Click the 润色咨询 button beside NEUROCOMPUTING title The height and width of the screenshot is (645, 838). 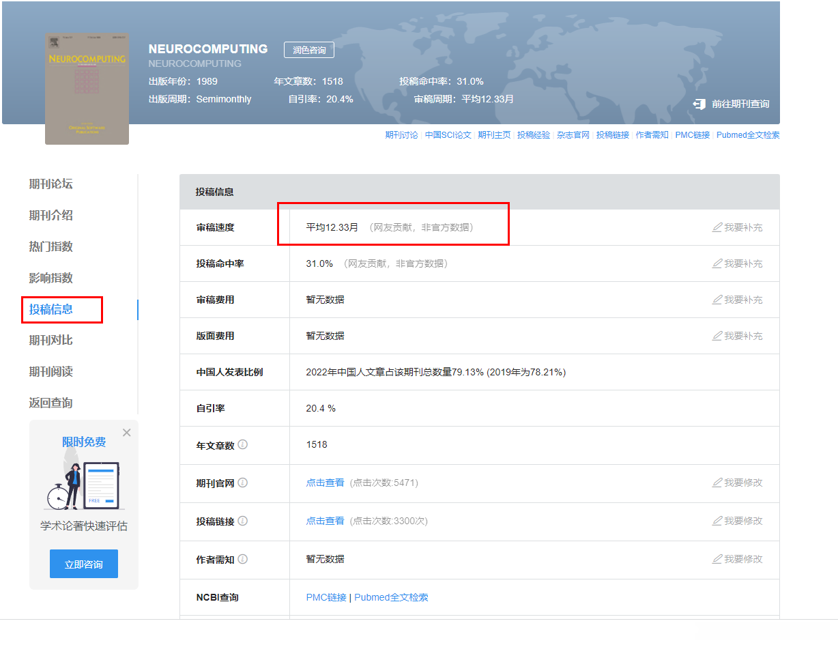pyautogui.click(x=309, y=50)
